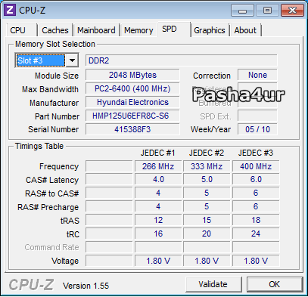Click the SPD tab

pos(173,29)
